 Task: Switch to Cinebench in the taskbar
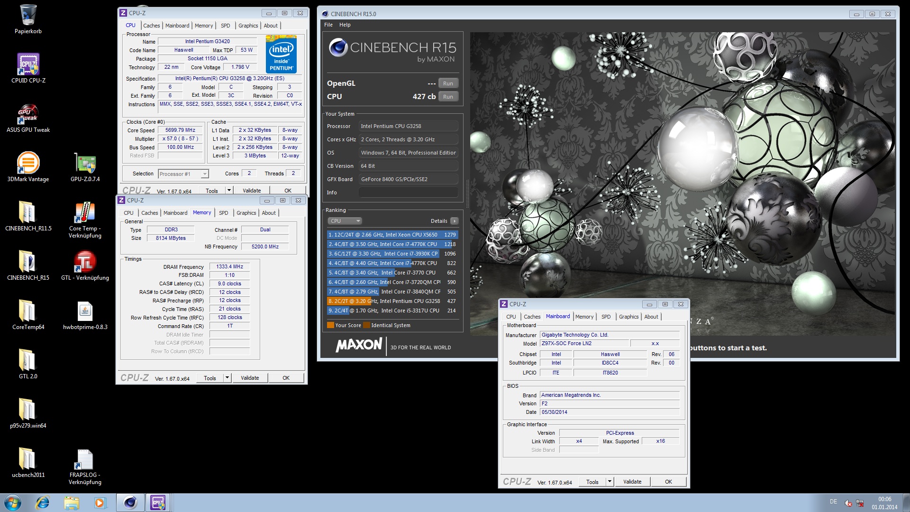pyautogui.click(x=130, y=503)
